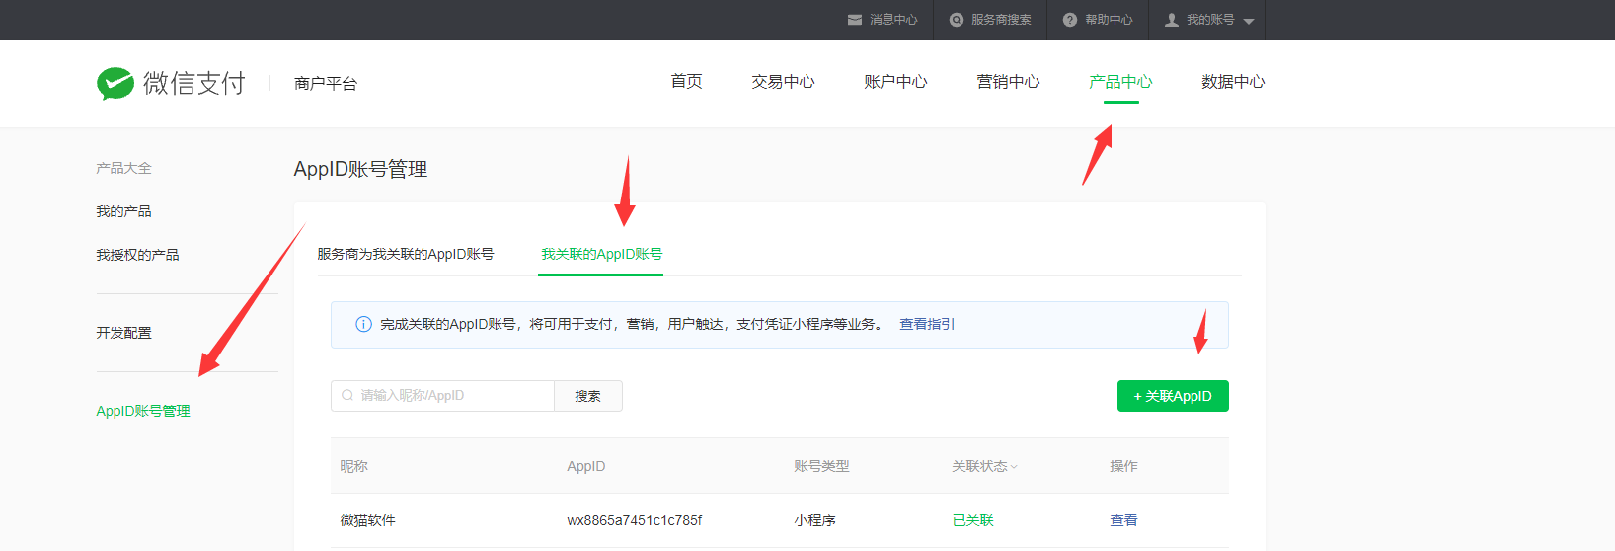Click the 操作 column header
Viewport: 1615px width, 551px height.
click(1123, 466)
